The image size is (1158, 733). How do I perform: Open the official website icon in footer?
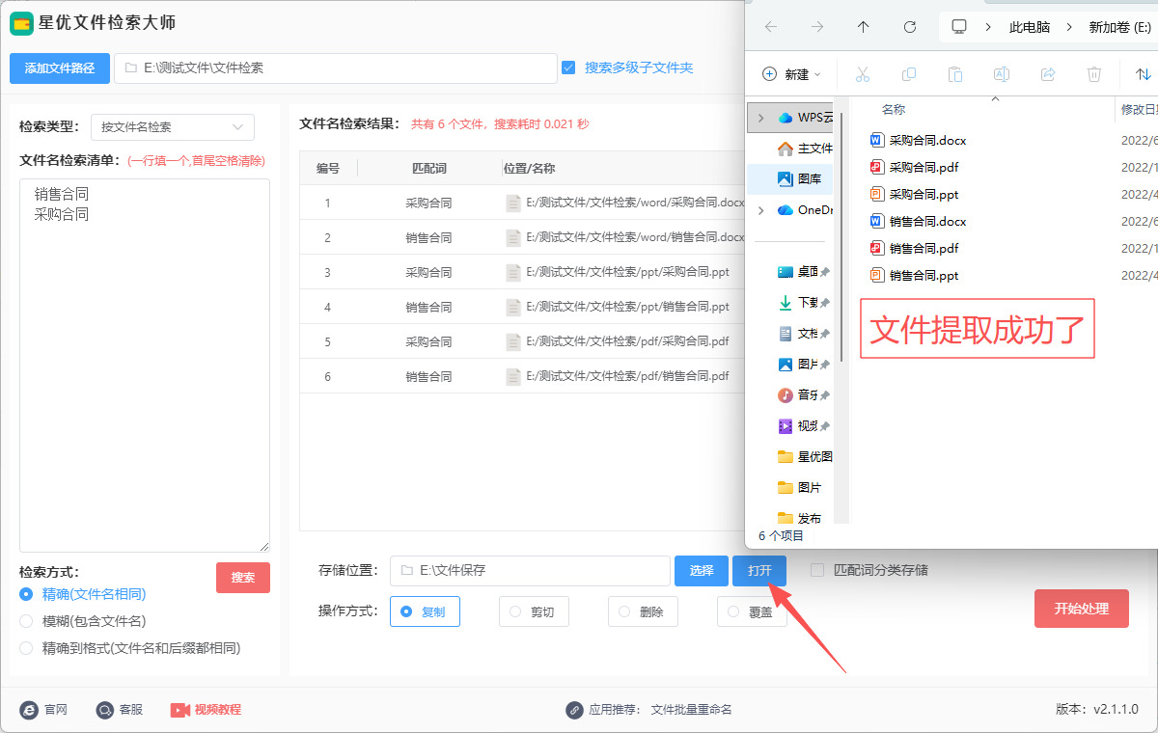[x=29, y=710]
